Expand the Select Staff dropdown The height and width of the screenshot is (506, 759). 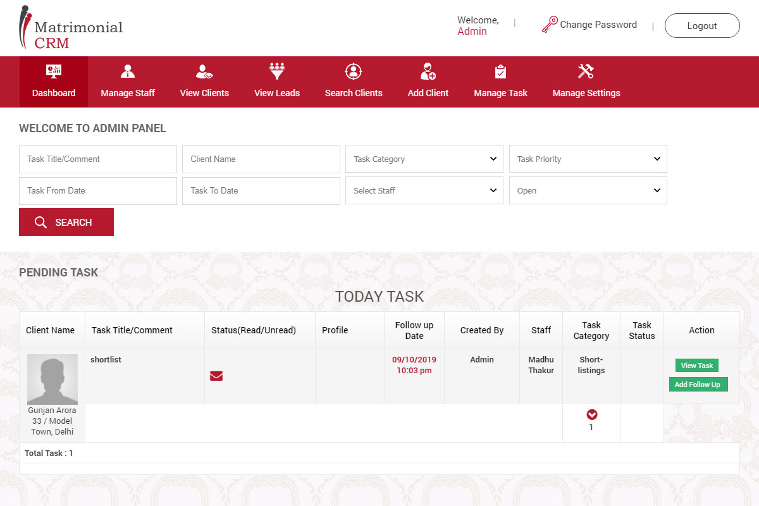tap(424, 190)
